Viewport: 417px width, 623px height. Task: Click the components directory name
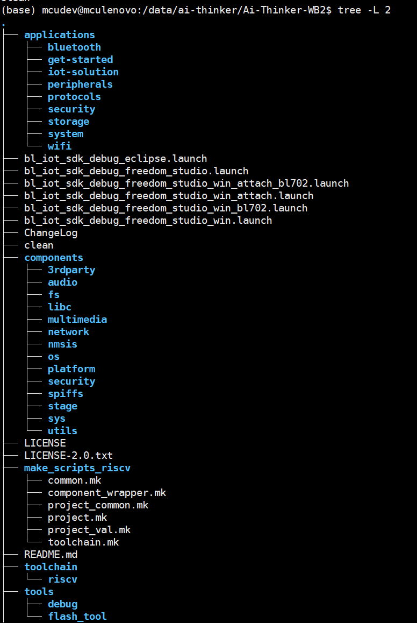(54, 258)
